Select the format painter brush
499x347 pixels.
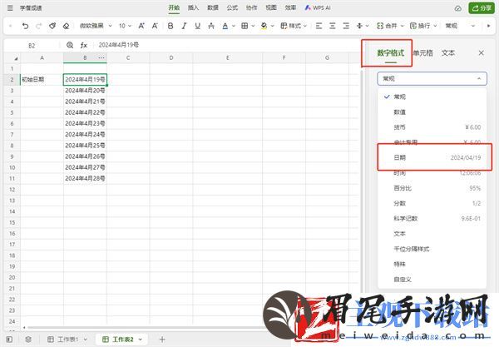click(x=52, y=26)
